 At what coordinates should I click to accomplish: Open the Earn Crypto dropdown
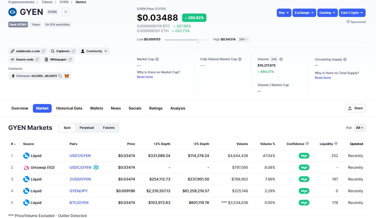point(352,13)
